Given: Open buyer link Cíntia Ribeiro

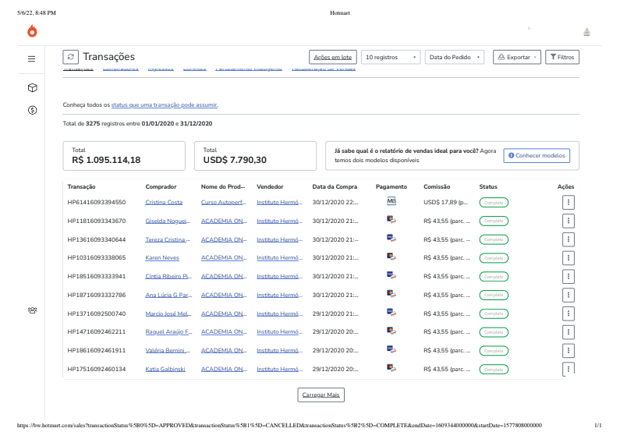Looking at the screenshot, I should coord(168,277).
